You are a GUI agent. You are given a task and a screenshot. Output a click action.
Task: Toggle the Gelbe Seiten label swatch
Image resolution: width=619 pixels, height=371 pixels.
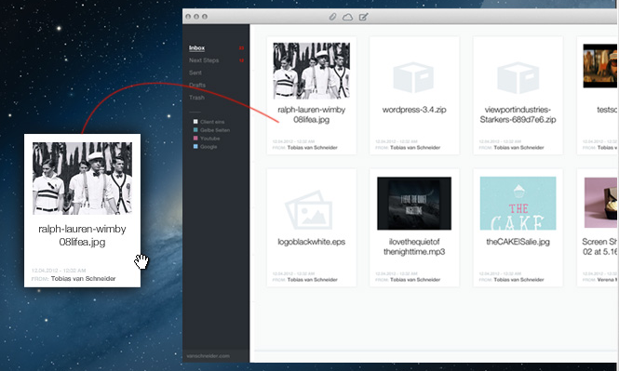tap(195, 130)
